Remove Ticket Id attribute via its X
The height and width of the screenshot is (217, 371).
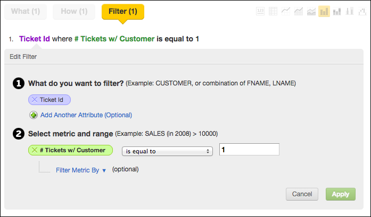[35, 99]
